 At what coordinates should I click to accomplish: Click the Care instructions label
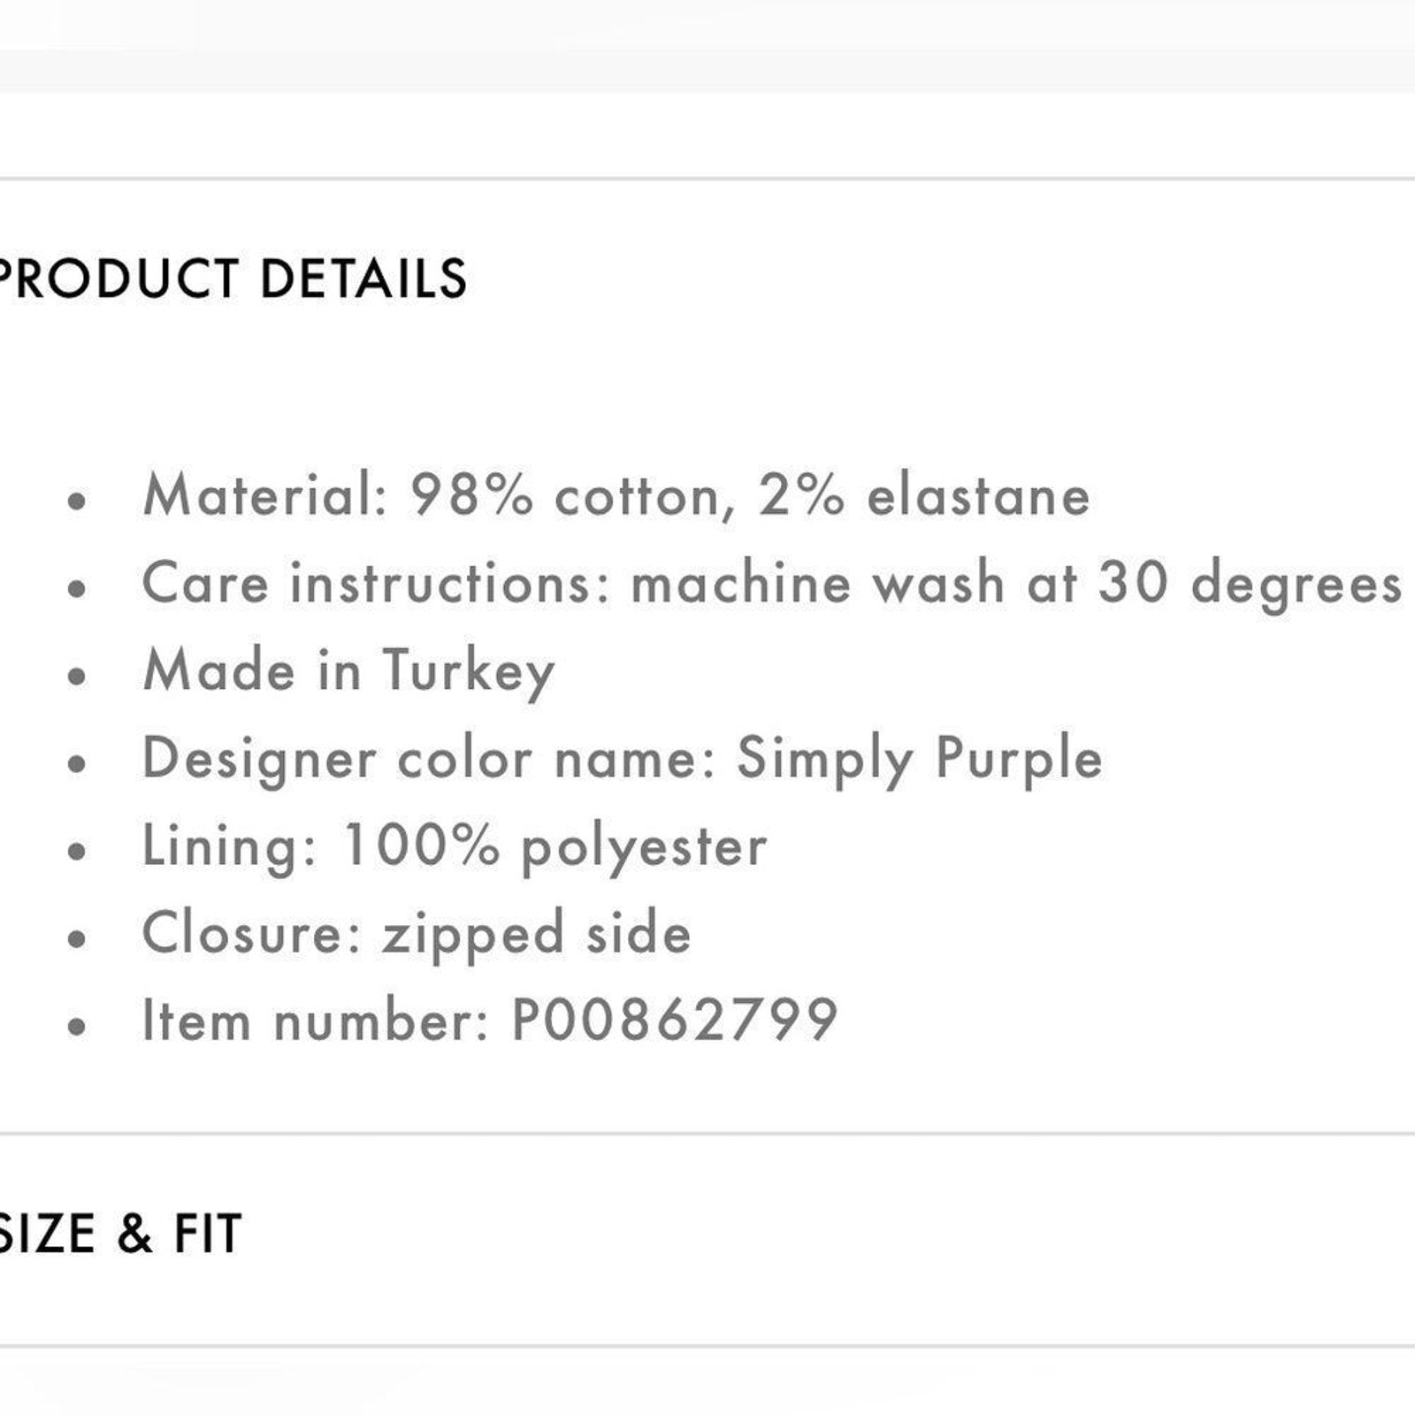coord(377,584)
